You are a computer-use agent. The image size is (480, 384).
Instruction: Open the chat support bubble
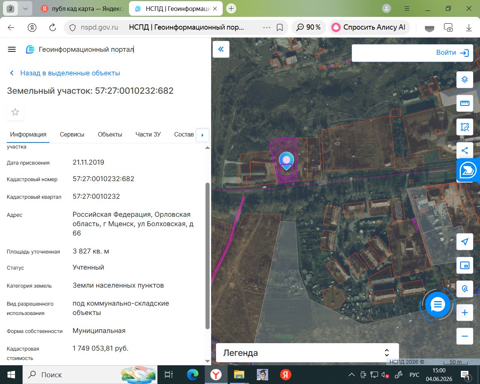tap(437, 304)
